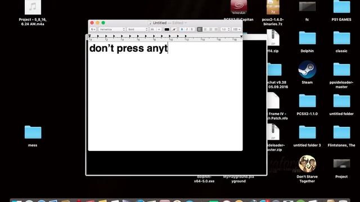Open the black text color swatch
The image size is (360, 202).
click(x=167, y=29)
